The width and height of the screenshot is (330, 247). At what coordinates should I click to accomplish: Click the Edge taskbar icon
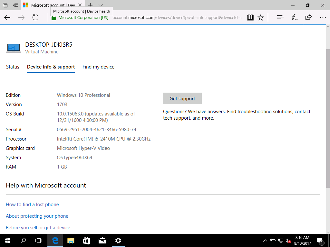(55, 241)
